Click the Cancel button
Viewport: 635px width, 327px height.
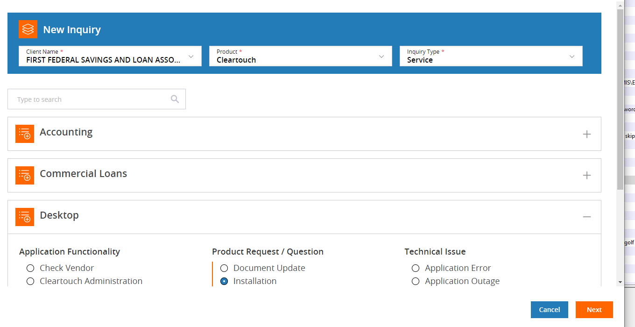click(550, 310)
